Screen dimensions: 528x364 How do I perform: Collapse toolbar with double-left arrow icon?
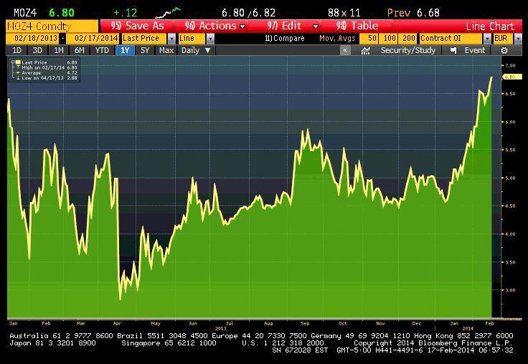[345, 50]
